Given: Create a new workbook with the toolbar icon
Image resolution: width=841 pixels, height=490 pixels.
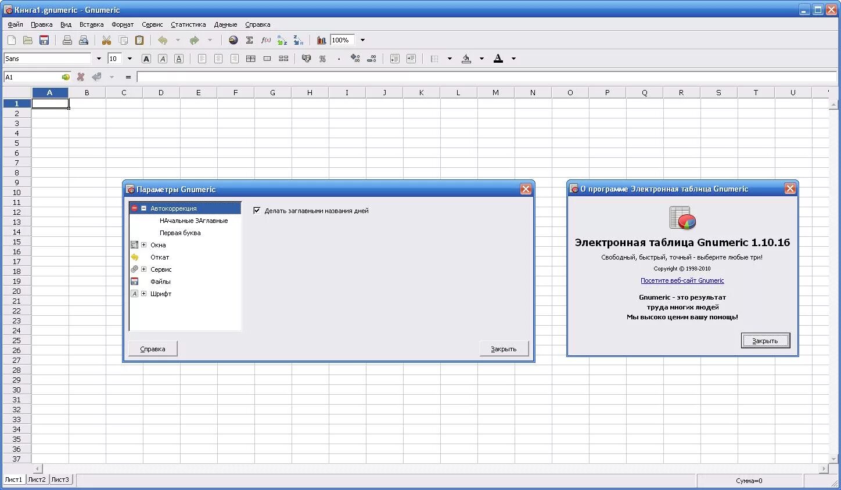Looking at the screenshot, I should click(12, 40).
